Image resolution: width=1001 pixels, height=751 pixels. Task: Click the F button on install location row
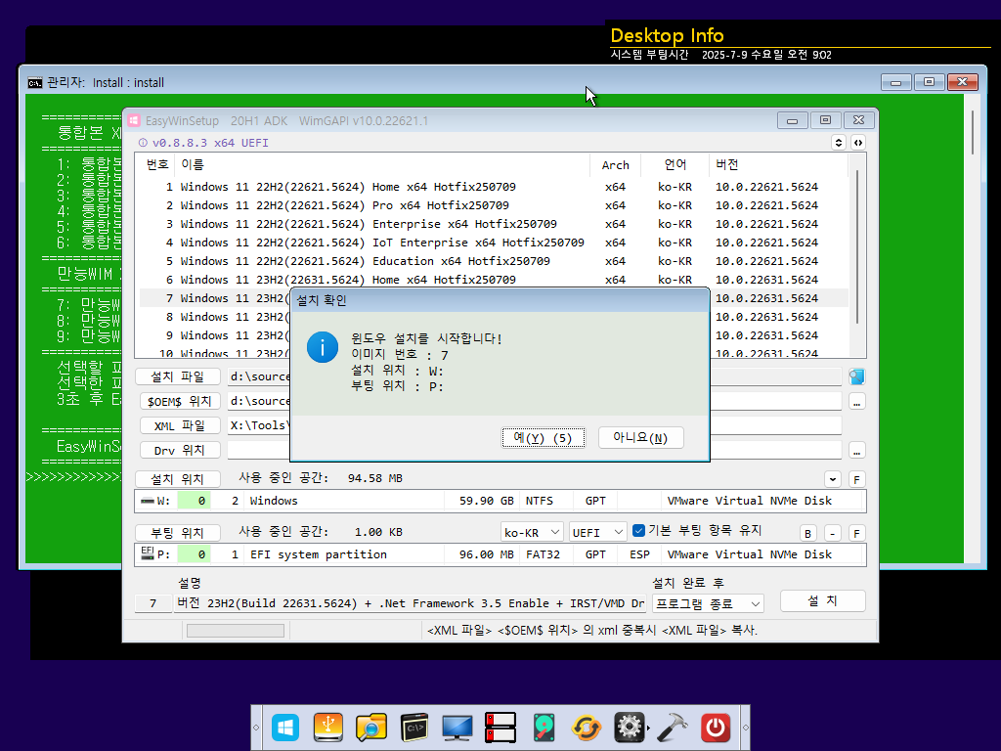click(856, 479)
